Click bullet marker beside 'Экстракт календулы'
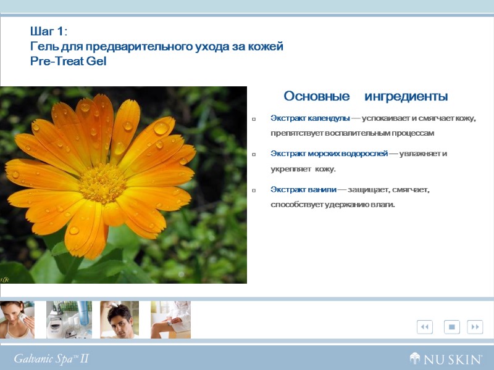This screenshot has height=370, width=494. (x=254, y=119)
